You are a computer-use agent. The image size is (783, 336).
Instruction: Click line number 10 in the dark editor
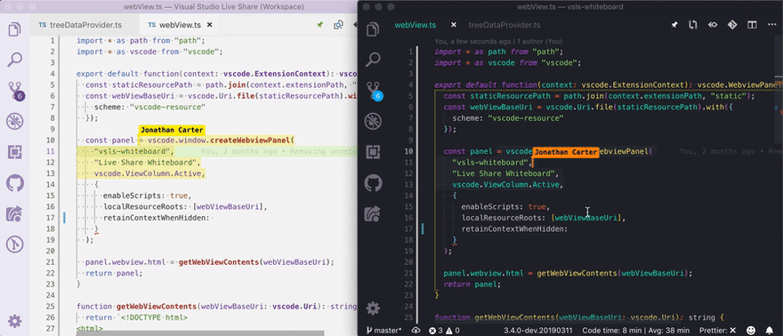pyautogui.click(x=408, y=151)
